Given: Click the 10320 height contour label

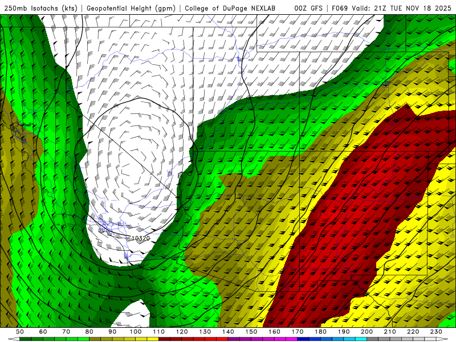Looking at the screenshot, I should point(141,238).
